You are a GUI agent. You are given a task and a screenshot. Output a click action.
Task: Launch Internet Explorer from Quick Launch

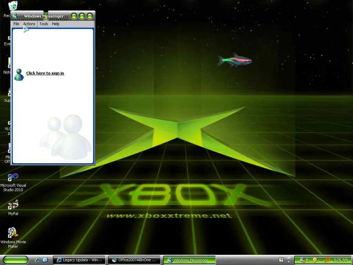pos(37,260)
